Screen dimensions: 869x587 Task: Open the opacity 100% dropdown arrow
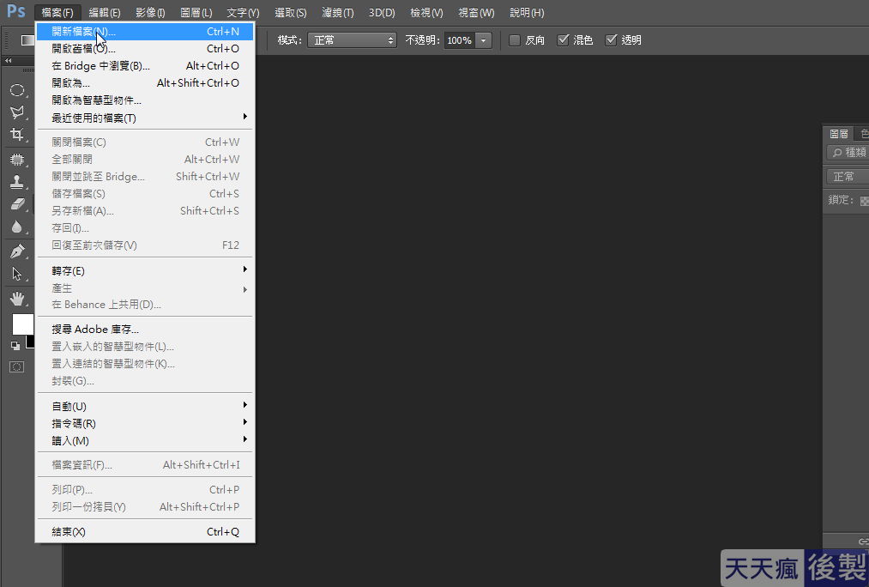tap(483, 40)
